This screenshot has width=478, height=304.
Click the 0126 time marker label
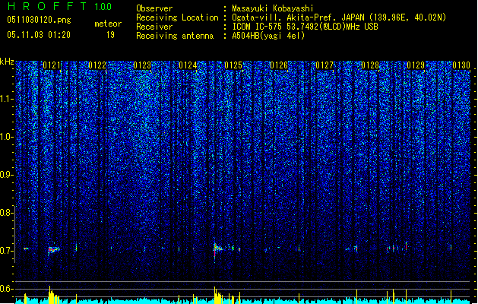(279, 65)
